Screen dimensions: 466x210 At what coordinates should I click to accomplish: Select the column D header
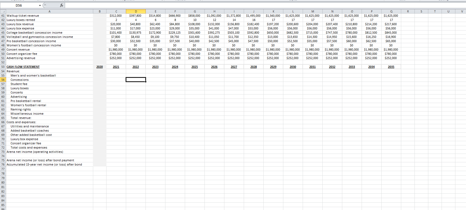click(136, 11)
